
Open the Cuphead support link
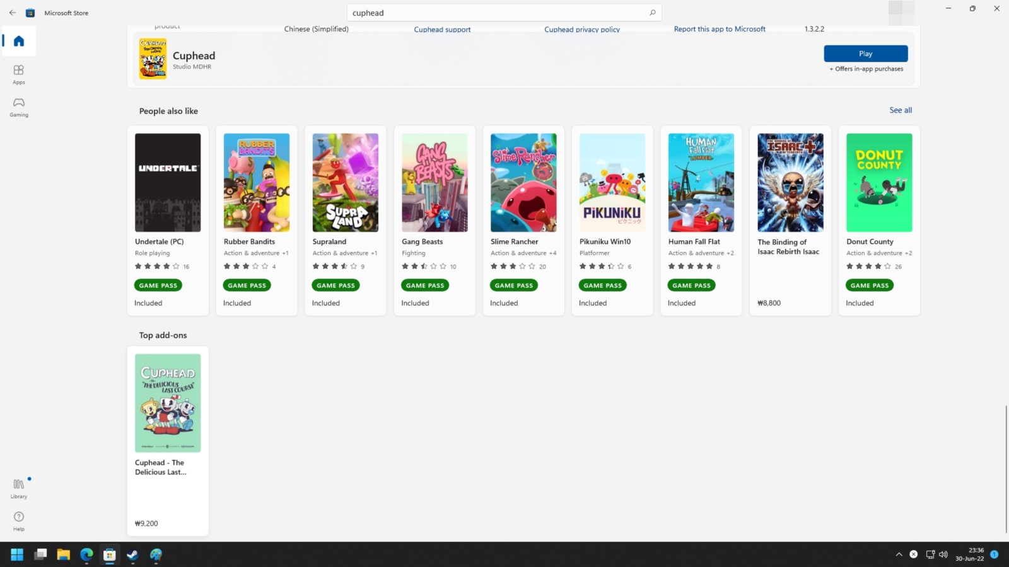(x=442, y=30)
